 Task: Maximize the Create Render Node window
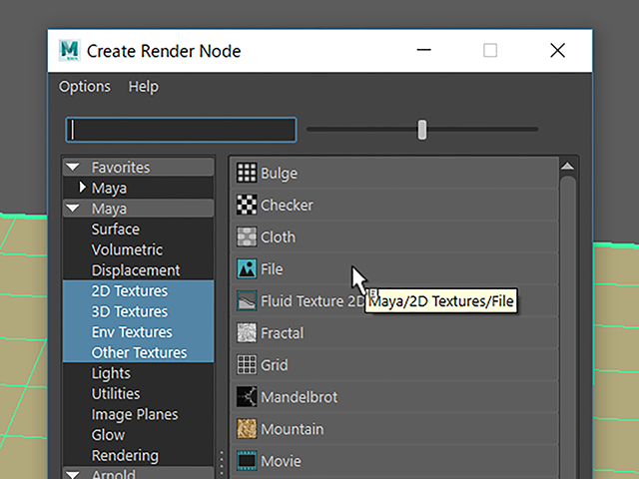490,51
